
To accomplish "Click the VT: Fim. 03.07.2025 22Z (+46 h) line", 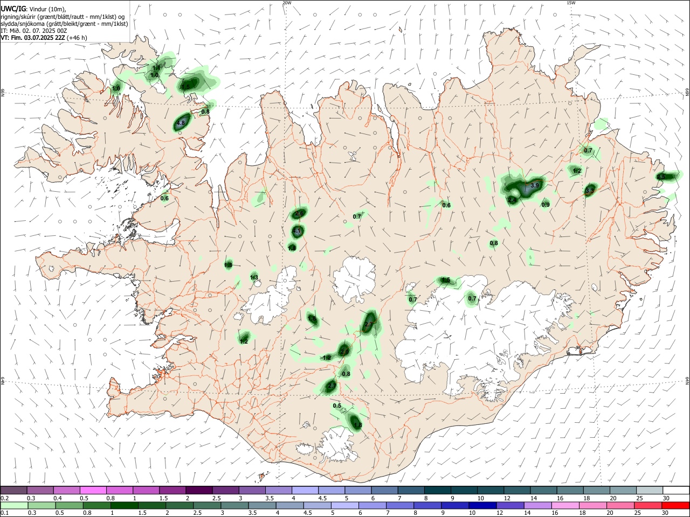I will tap(44, 38).
